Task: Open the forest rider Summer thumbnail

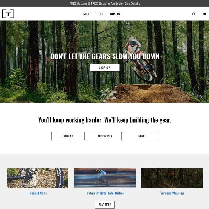Action: 172,178
